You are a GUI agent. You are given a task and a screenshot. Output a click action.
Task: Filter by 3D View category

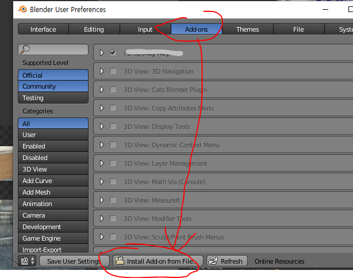coord(53,169)
